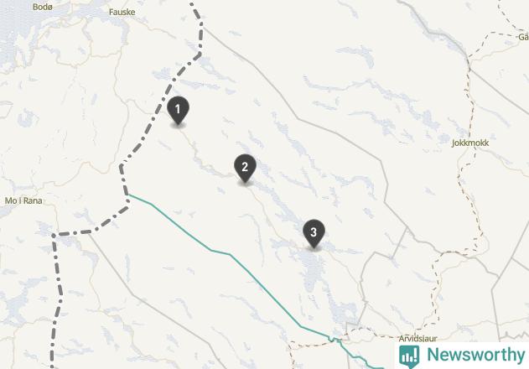
Task: Click the Bodø city label
Action: 43,7
